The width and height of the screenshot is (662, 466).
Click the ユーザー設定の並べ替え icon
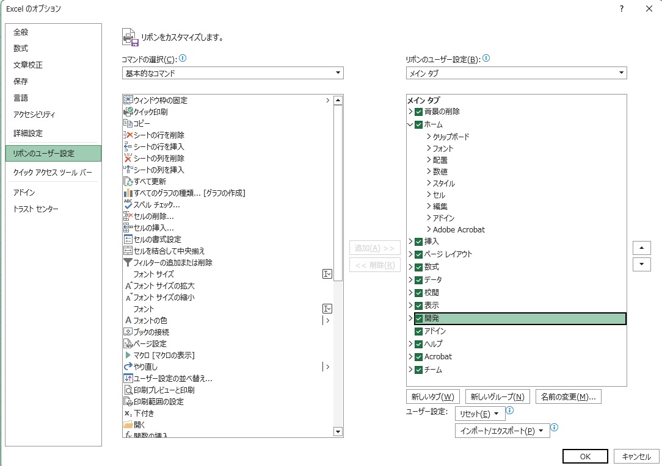click(x=128, y=378)
